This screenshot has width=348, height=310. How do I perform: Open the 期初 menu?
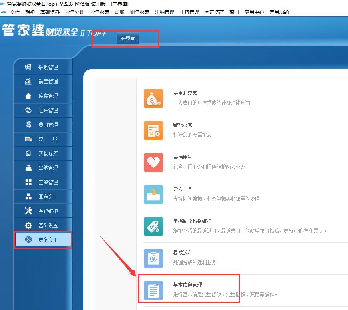(x=30, y=12)
